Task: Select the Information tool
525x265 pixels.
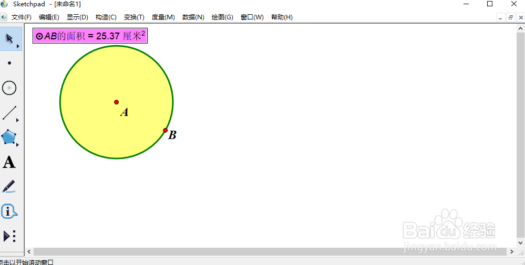Action: 9,211
